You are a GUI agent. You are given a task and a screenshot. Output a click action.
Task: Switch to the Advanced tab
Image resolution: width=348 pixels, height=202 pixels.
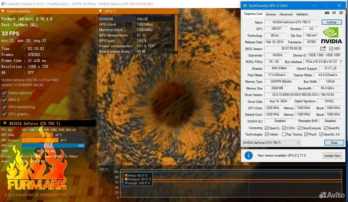coord(286,14)
